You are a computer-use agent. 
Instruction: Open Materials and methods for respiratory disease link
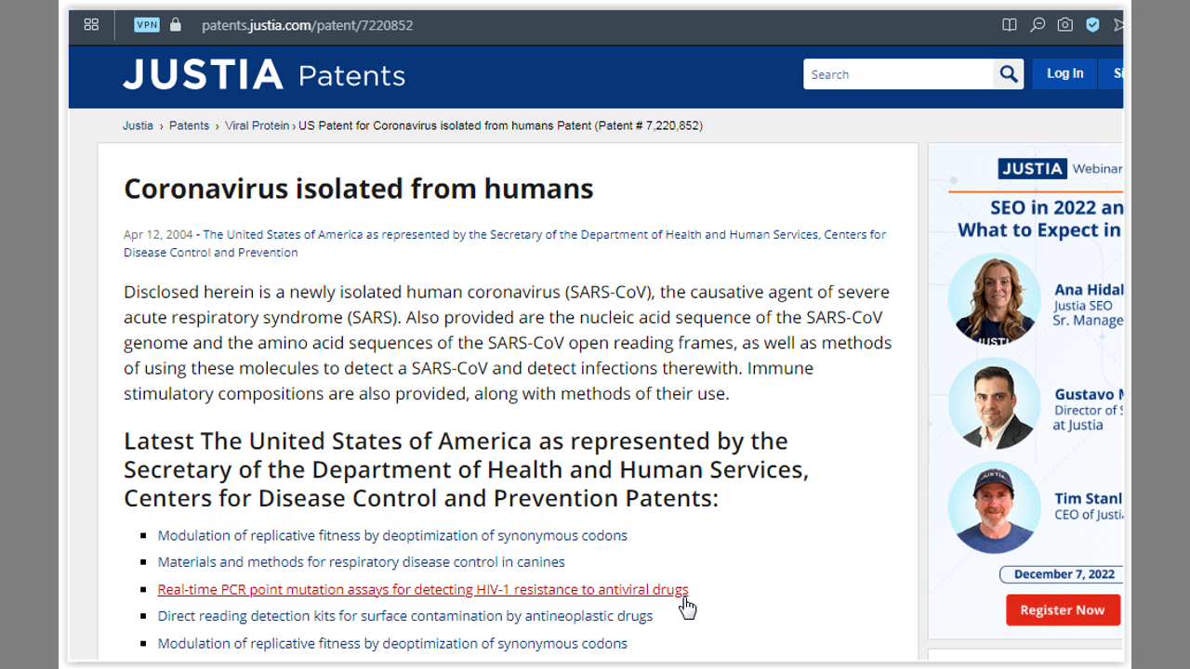click(x=361, y=562)
